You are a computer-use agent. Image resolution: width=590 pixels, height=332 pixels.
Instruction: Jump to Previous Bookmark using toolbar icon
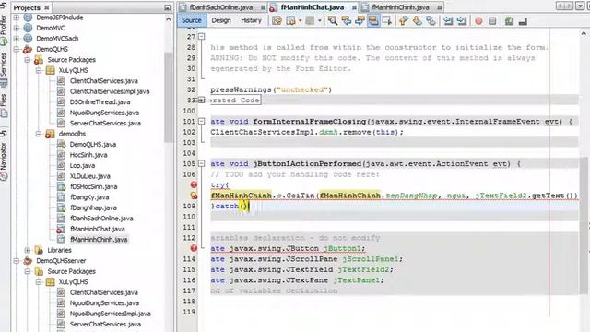click(x=404, y=20)
